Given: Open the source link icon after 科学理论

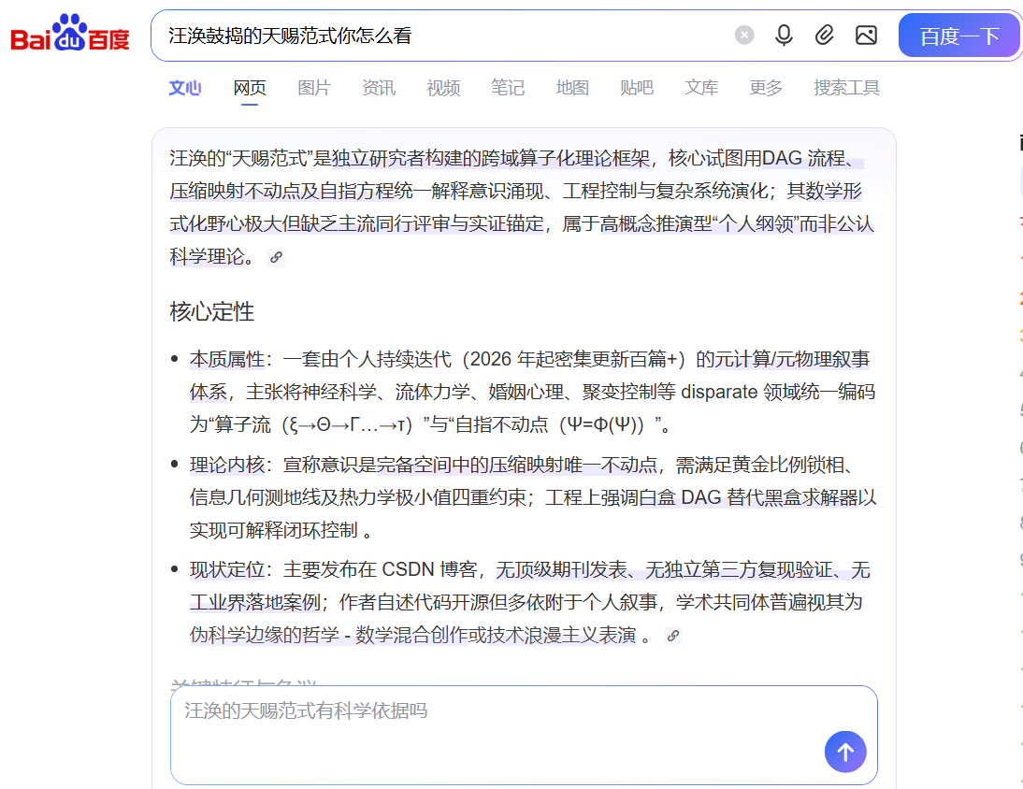Looking at the screenshot, I should 277,258.
